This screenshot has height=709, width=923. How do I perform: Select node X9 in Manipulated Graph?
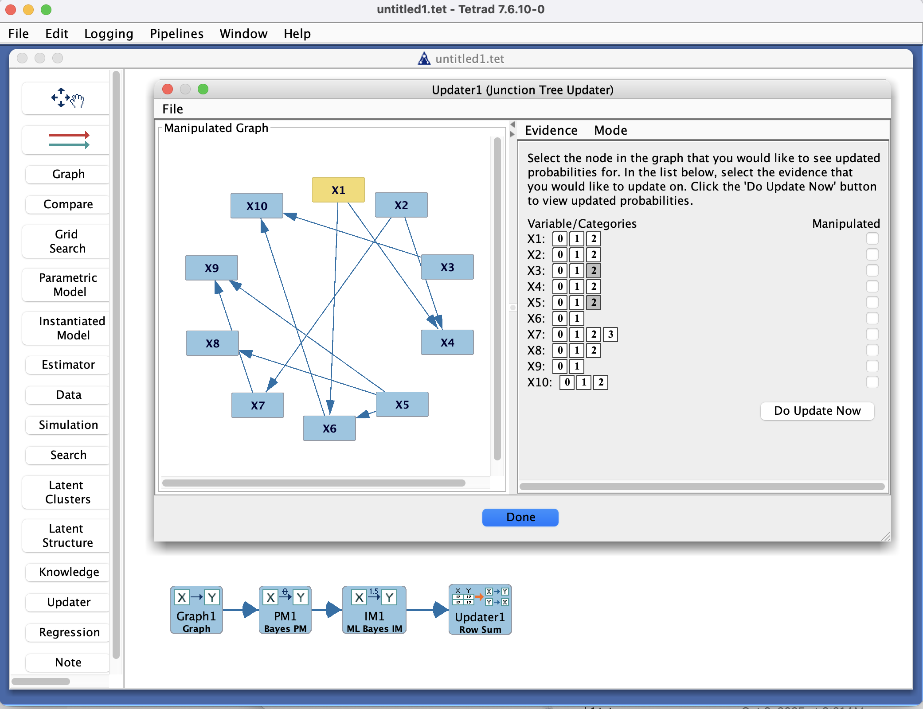pyautogui.click(x=211, y=268)
